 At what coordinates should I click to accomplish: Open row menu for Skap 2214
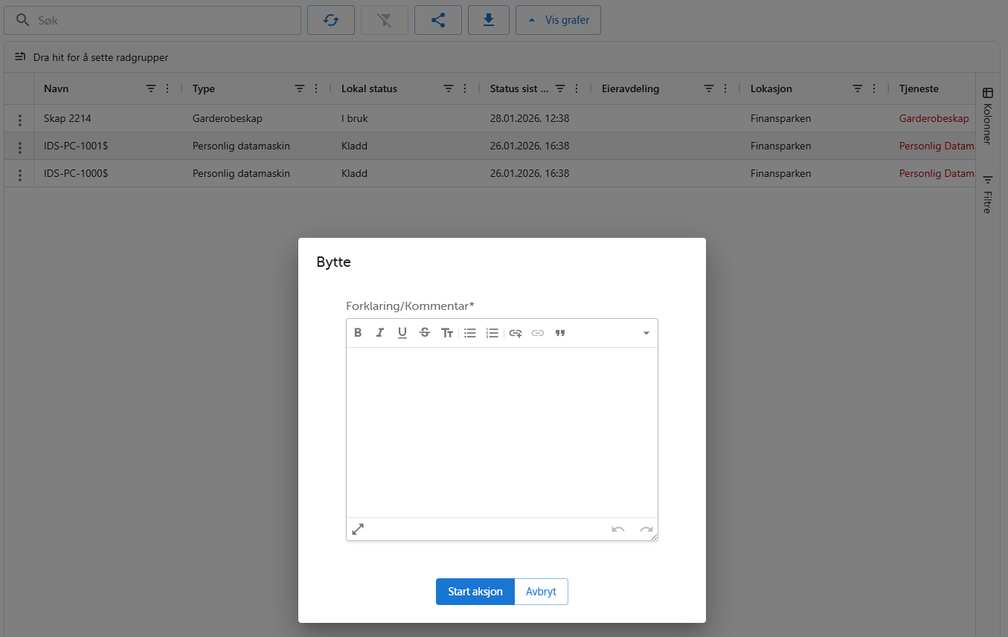[x=20, y=120]
